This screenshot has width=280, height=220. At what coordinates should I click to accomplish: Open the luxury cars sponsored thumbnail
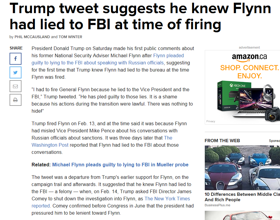click(242, 168)
